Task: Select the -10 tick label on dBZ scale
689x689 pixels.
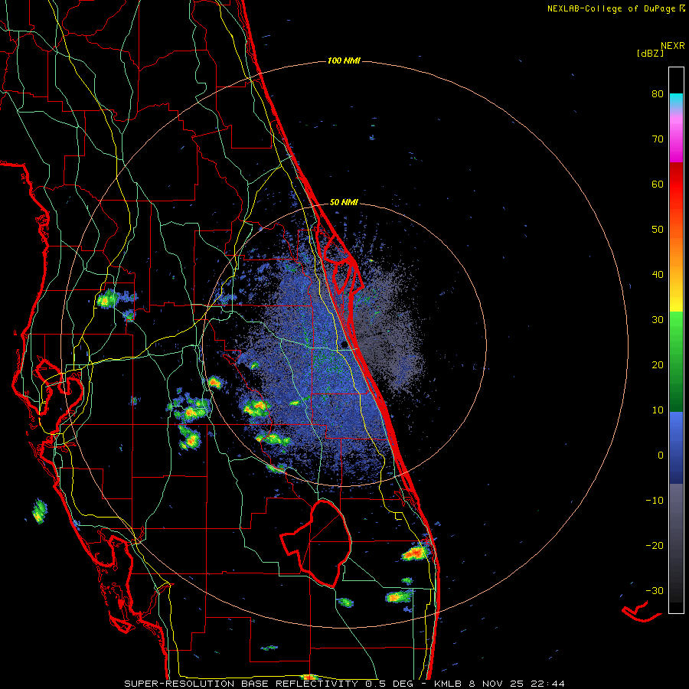Action: (655, 501)
